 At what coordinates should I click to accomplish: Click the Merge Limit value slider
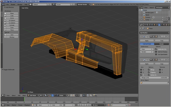(x=154, y=77)
